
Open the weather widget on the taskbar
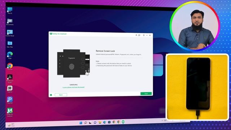point(11,125)
